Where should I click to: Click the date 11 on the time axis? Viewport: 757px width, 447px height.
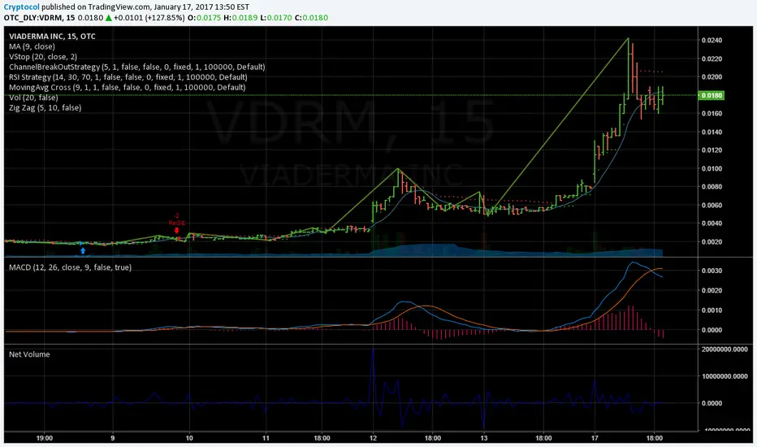click(x=266, y=438)
